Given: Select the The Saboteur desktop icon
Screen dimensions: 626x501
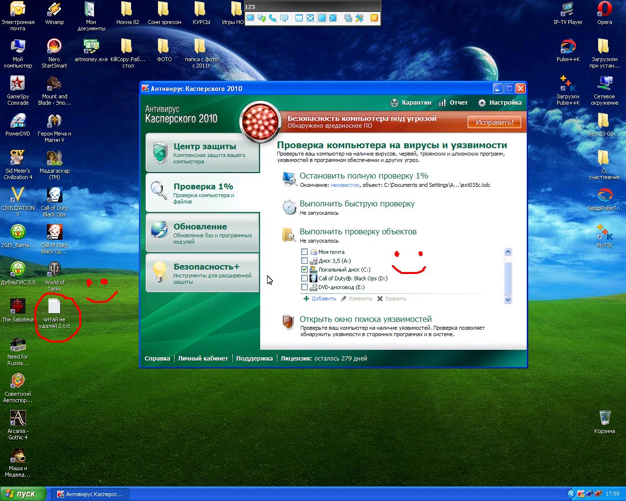Looking at the screenshot, I should [18, 311].
